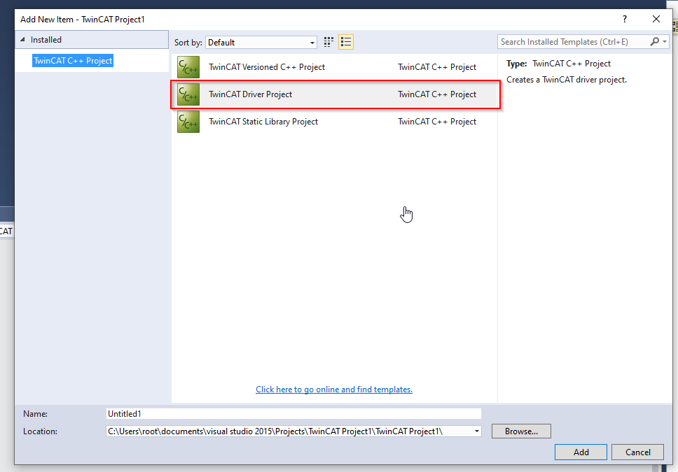This screenshot has height=472, width=678.
Task: Open the Sort by Default dropdown
Action: click(x=261, y=43)
